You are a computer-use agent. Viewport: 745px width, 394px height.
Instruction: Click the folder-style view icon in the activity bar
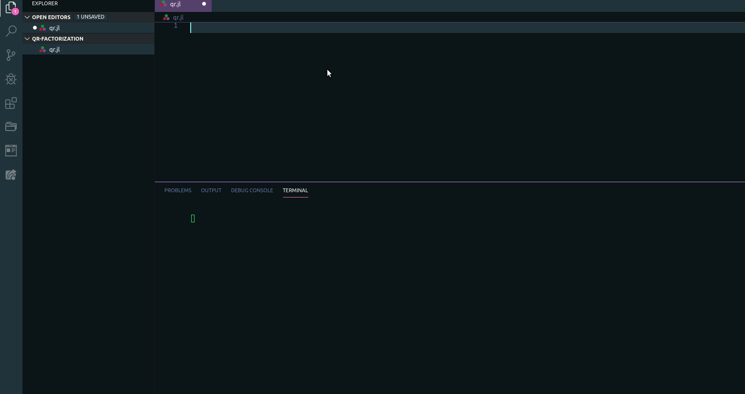pyautogui.click(x=11, y=126)
